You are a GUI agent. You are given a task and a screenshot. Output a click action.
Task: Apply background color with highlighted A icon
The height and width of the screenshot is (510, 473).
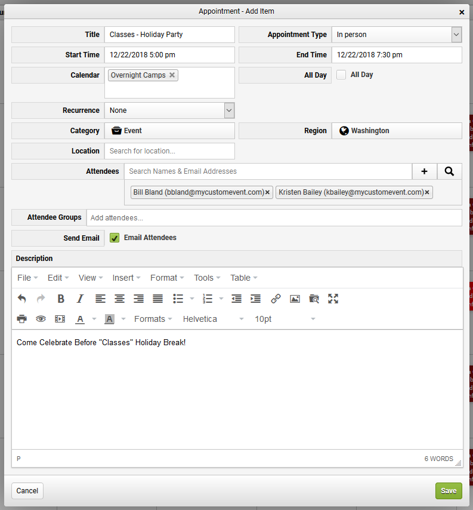[x=110, y=319]
